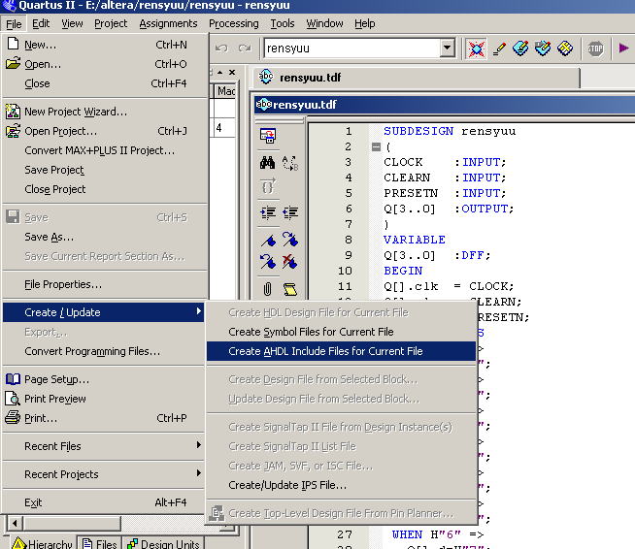Click the VARIABLE keyword on line 8

tap(415, 240)
